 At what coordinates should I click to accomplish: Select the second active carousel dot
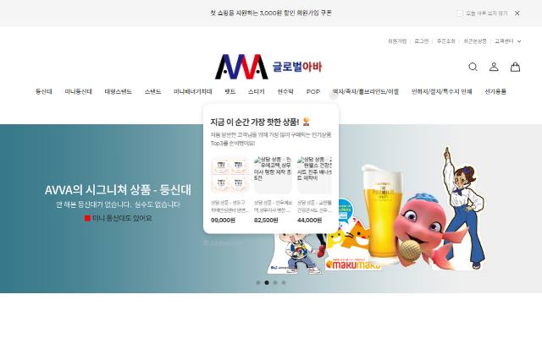(x=267, y=282)
